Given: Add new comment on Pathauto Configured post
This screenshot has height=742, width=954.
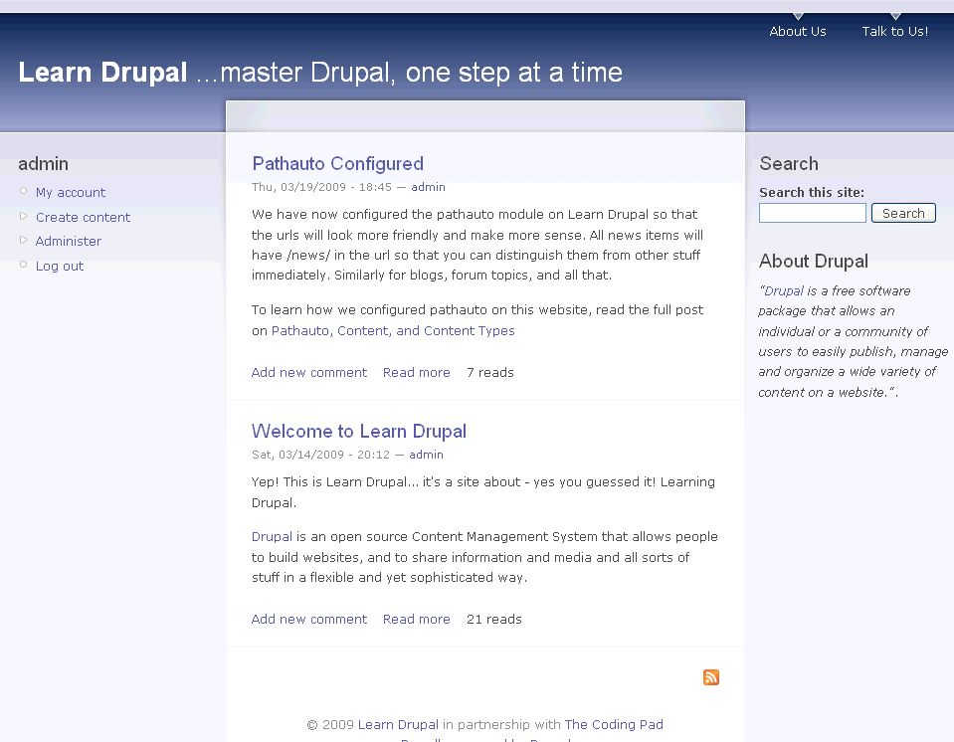Looking at the screenshot, I should pyautogui.click(x=309, y=372).
